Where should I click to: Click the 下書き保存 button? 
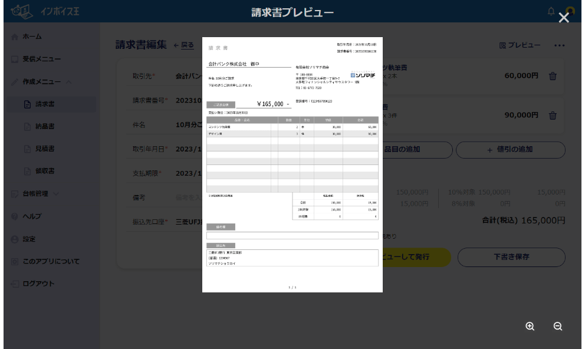click(x=511, y=257)
